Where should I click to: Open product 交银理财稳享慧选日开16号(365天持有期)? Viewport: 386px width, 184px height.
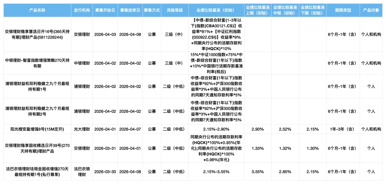38,34
